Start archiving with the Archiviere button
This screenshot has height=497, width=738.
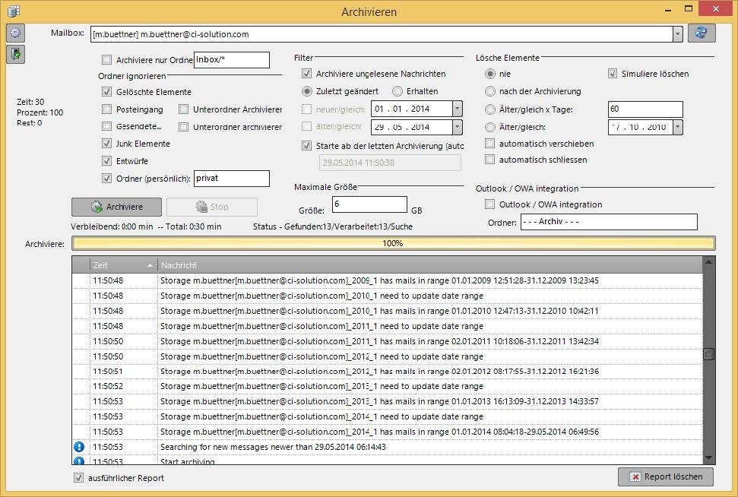[116, 207]
